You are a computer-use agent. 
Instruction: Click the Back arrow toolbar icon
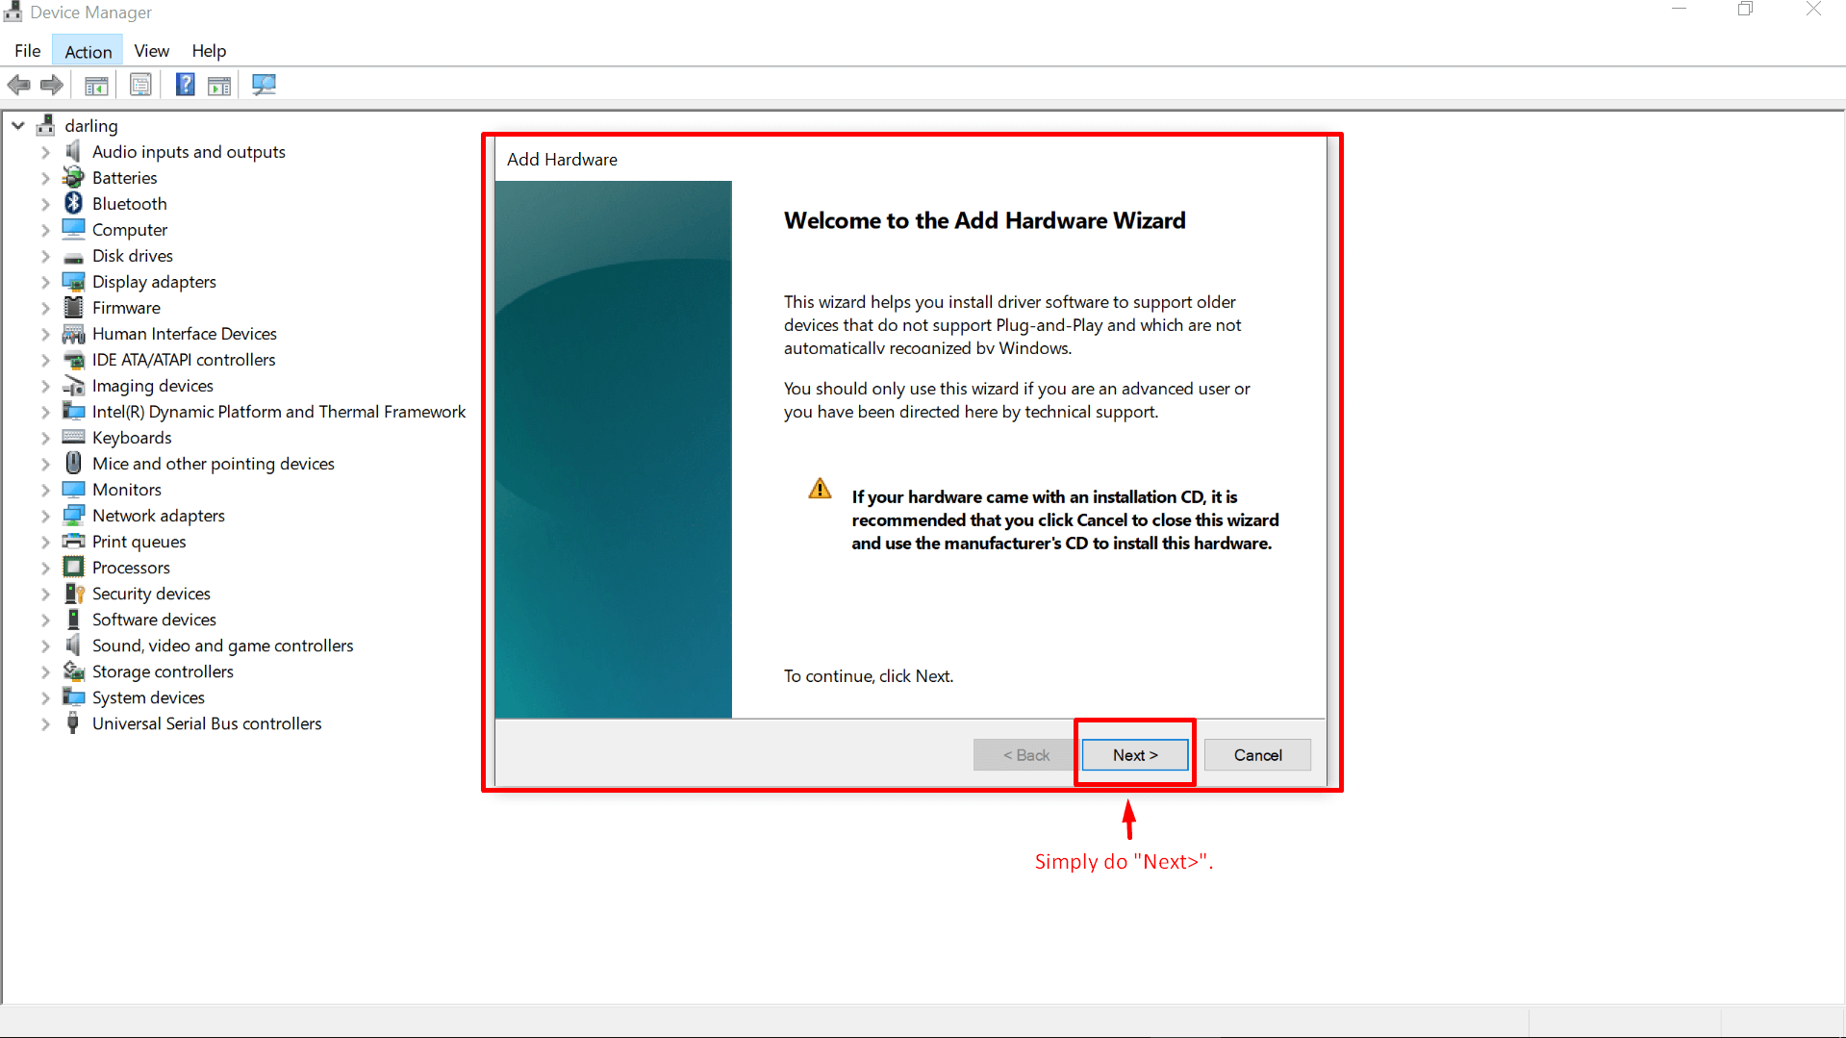(18, 85)
